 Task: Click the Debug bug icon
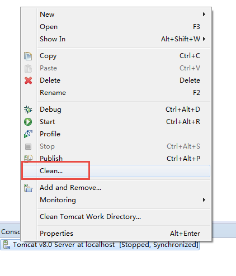click(x=28, y=110)
